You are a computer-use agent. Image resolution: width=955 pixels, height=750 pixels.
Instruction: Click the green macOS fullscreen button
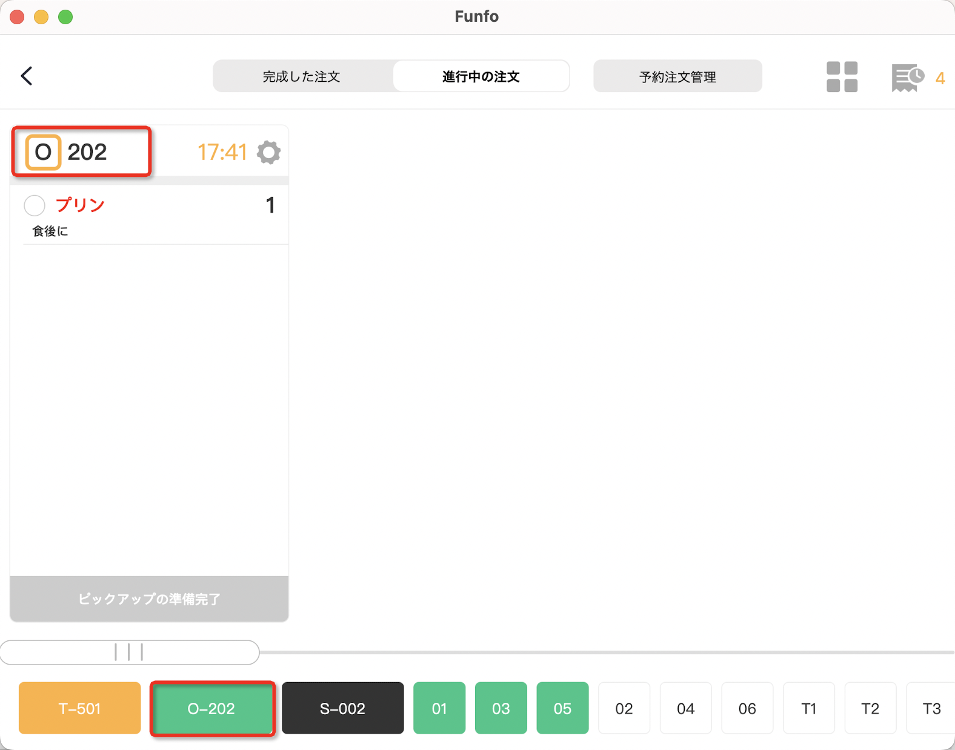[x=65, y=17]
